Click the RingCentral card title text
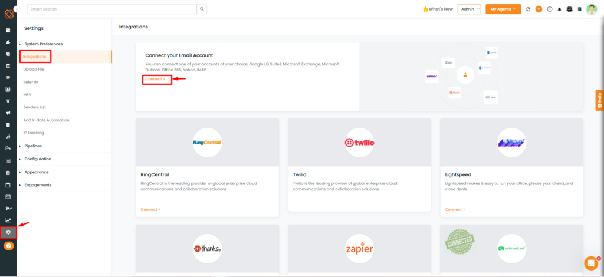 [155, 174]
